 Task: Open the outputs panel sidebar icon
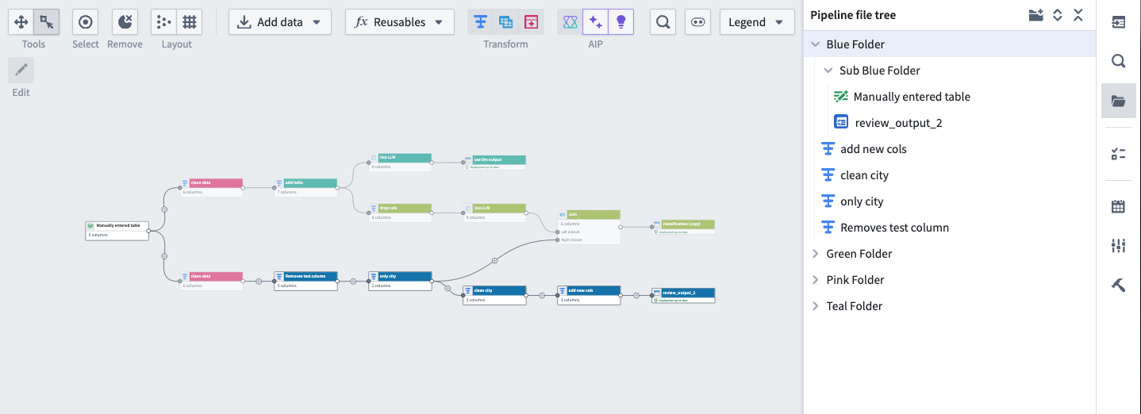(x=1118, y=22)
